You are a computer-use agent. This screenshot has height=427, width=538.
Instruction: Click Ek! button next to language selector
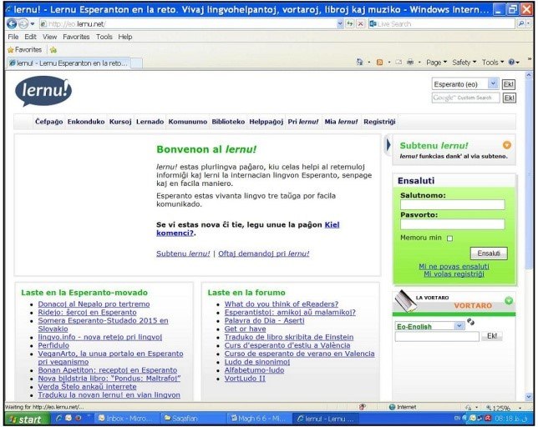coord(509,84)
